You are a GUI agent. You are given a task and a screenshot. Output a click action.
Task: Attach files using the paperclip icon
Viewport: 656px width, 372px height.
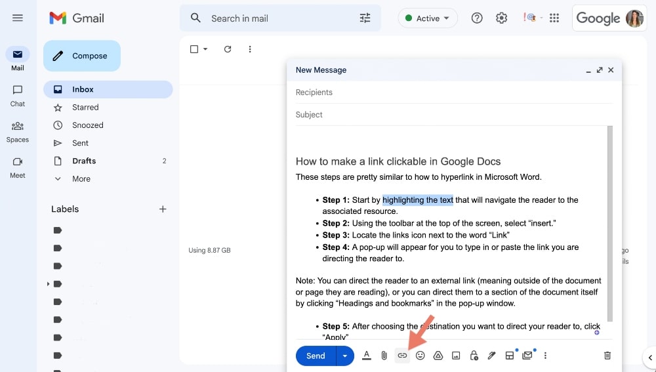click(x=384, y=356)
